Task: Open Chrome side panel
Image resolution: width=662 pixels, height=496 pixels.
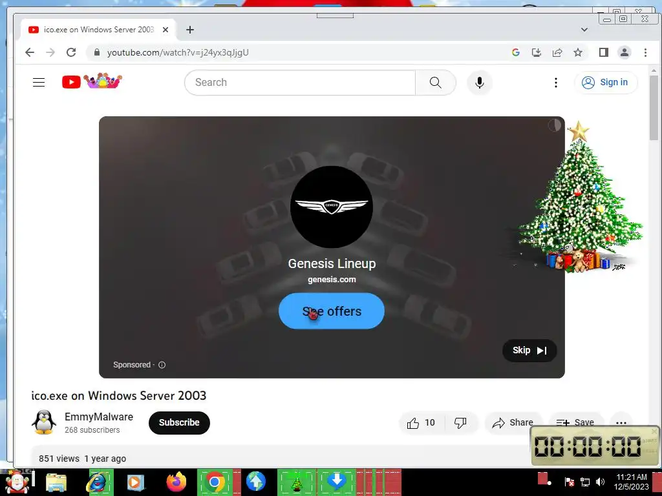Action: 603,52
